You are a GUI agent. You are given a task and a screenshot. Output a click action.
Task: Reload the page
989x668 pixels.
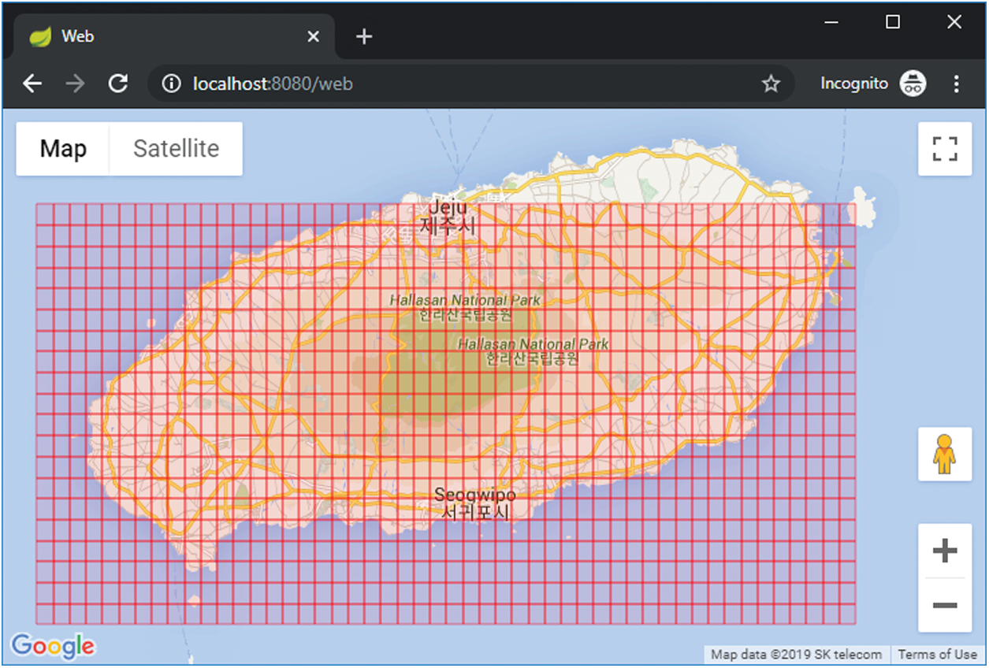(118, 83)
